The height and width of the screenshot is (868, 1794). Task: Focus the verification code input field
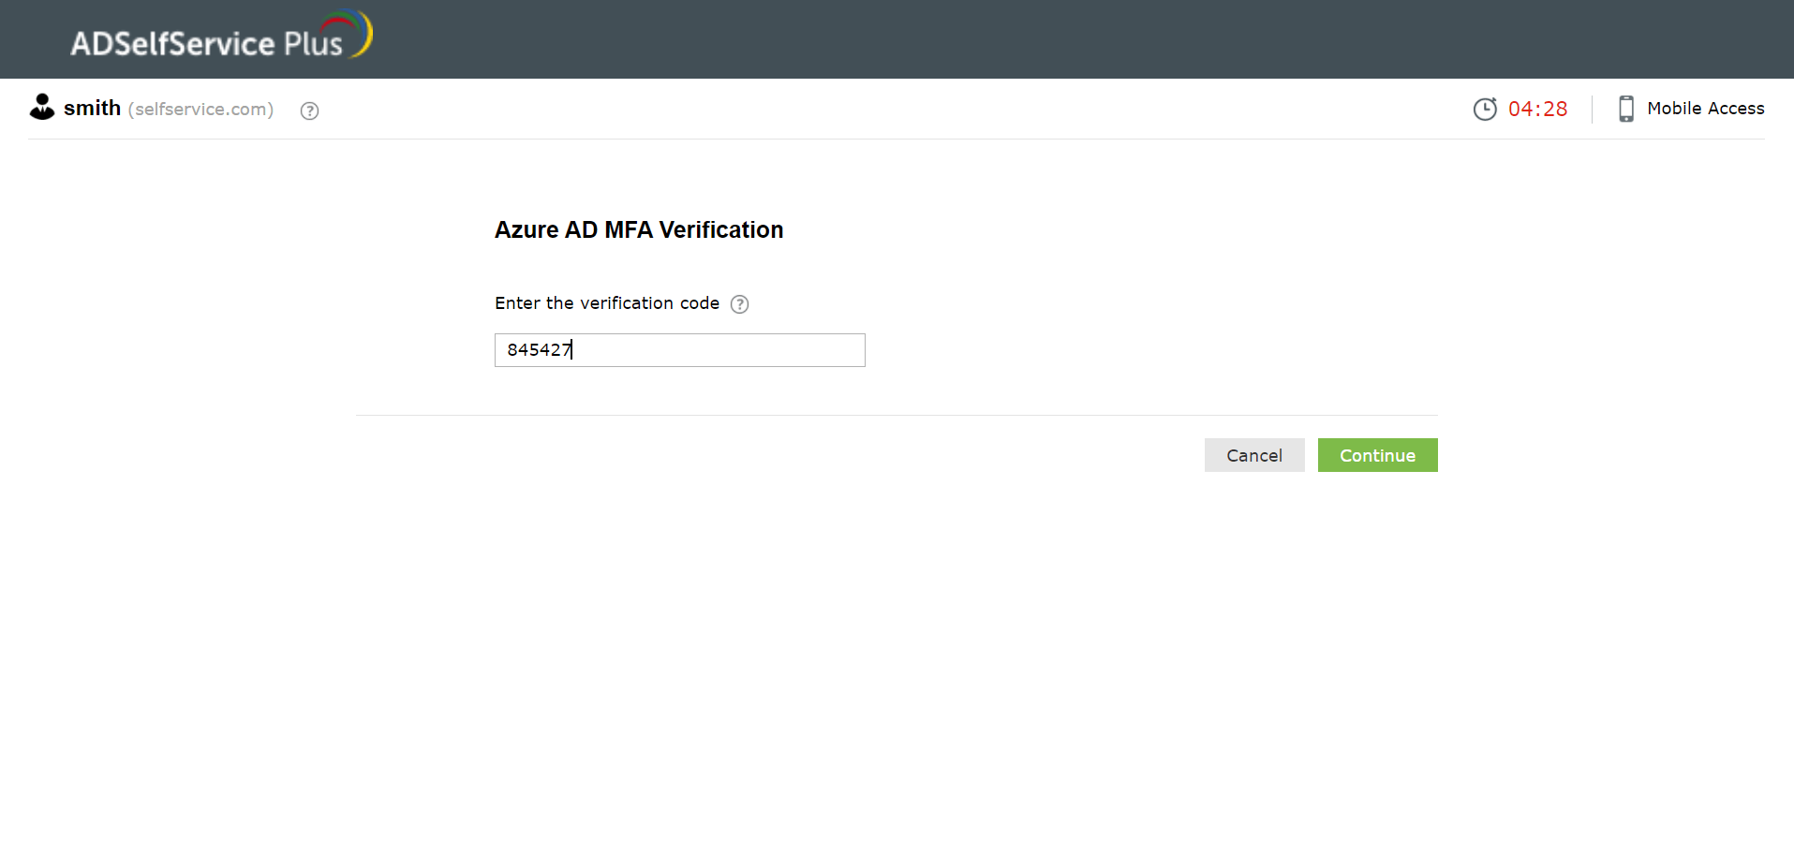680,350
